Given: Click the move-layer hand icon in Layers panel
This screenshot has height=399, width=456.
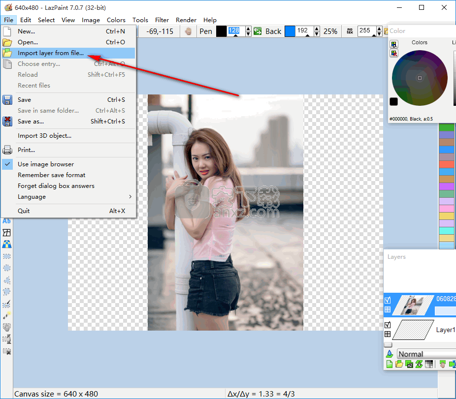Looking at the screenshot, I should 442,364.
